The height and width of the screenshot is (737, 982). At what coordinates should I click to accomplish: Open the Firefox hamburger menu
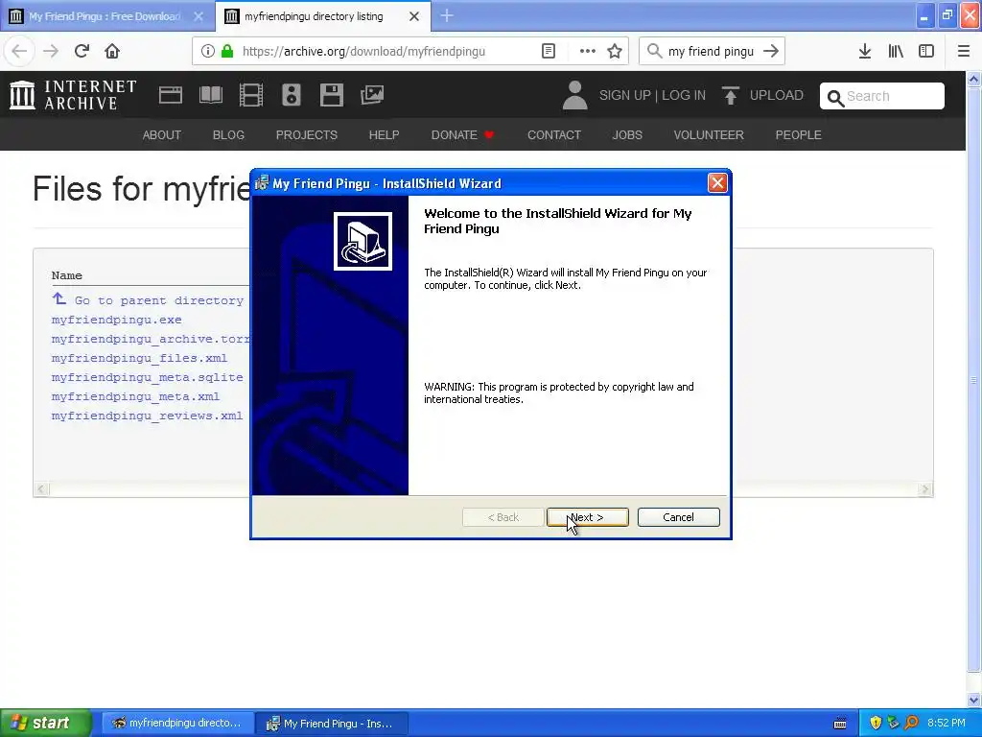pyautogui.click(x=964, y=51)
